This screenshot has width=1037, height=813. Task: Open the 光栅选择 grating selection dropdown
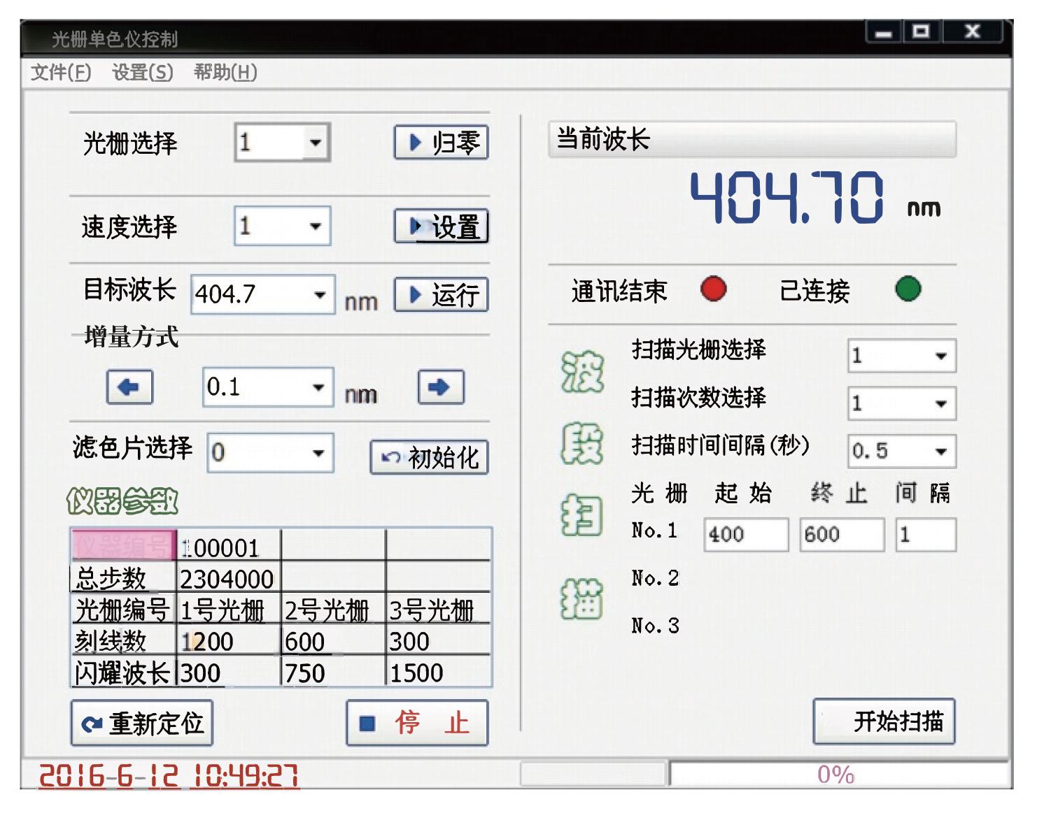point(316,143)
